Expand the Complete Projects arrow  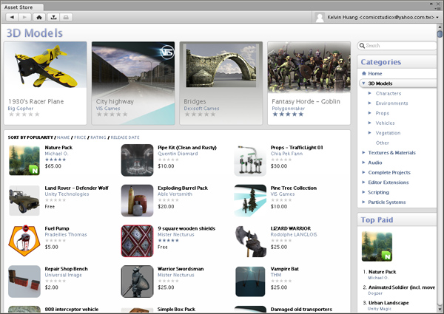(x=363, y=172)
